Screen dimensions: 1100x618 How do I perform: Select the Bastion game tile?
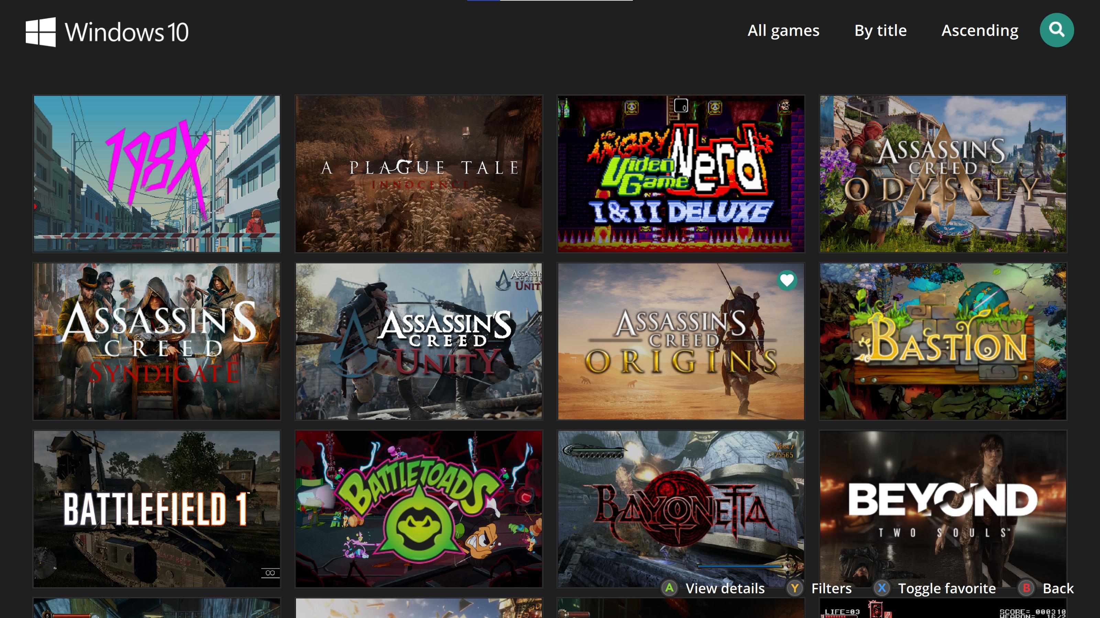pos(943,341)
